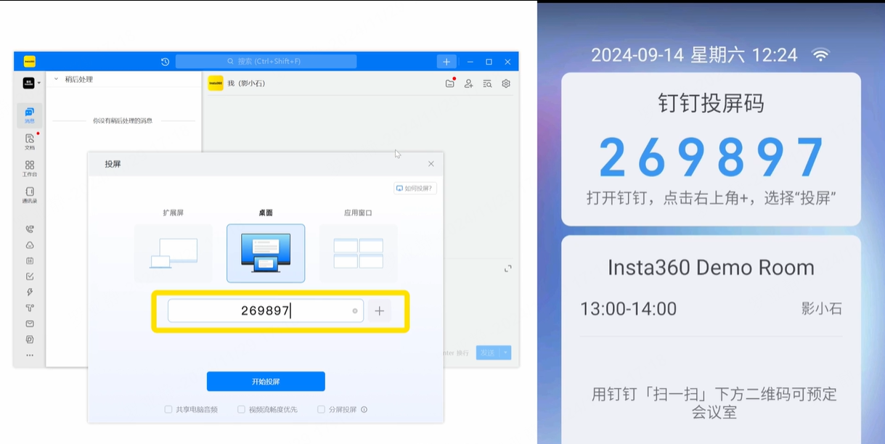Enable the 共享电脑音频 checkbox
This screenshot has height=444, width=885.
pos(168,410)
